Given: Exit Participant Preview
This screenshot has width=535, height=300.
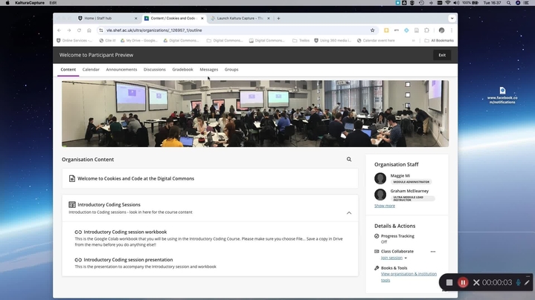Looking at the screenshot, I should click(442, 55).
